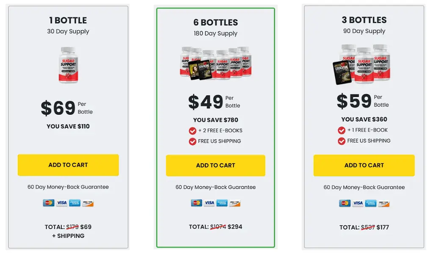This screenshot has width=430, height=256.
Task: Add 6 Bottles package to cart
Action: [215, 166]
